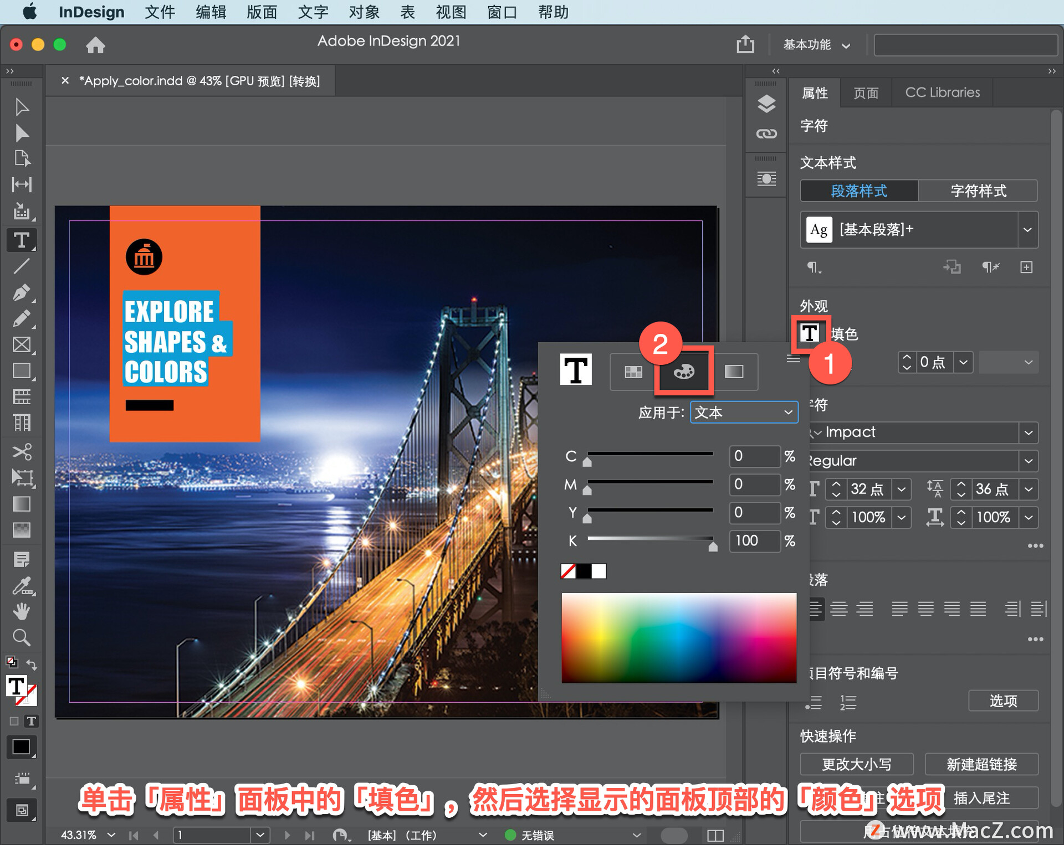The image size is (1064, 845).
Task: Expand the Impact font dropdown
Action: (x=1029, y=432)
